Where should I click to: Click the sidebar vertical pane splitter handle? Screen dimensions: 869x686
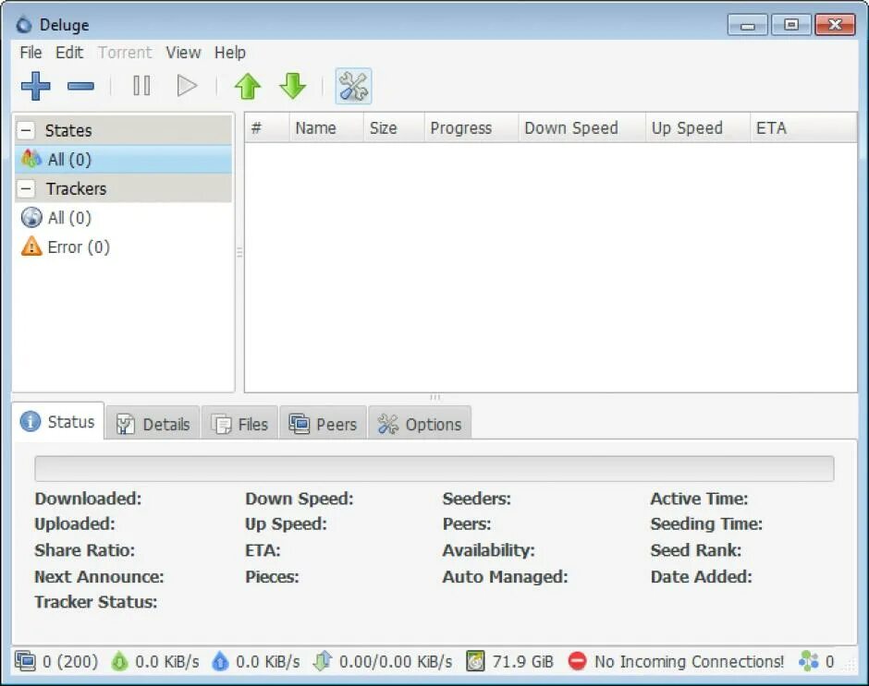(239, 252)
